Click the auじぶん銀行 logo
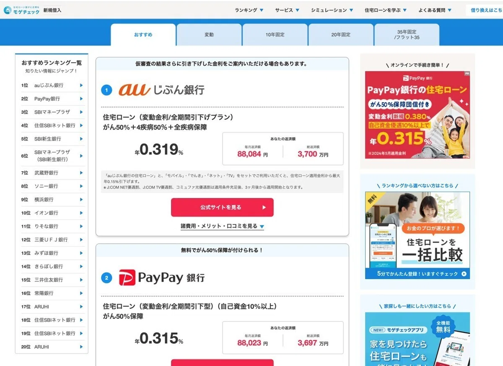Viewport: 503px width, 366px height. point(161,89)
